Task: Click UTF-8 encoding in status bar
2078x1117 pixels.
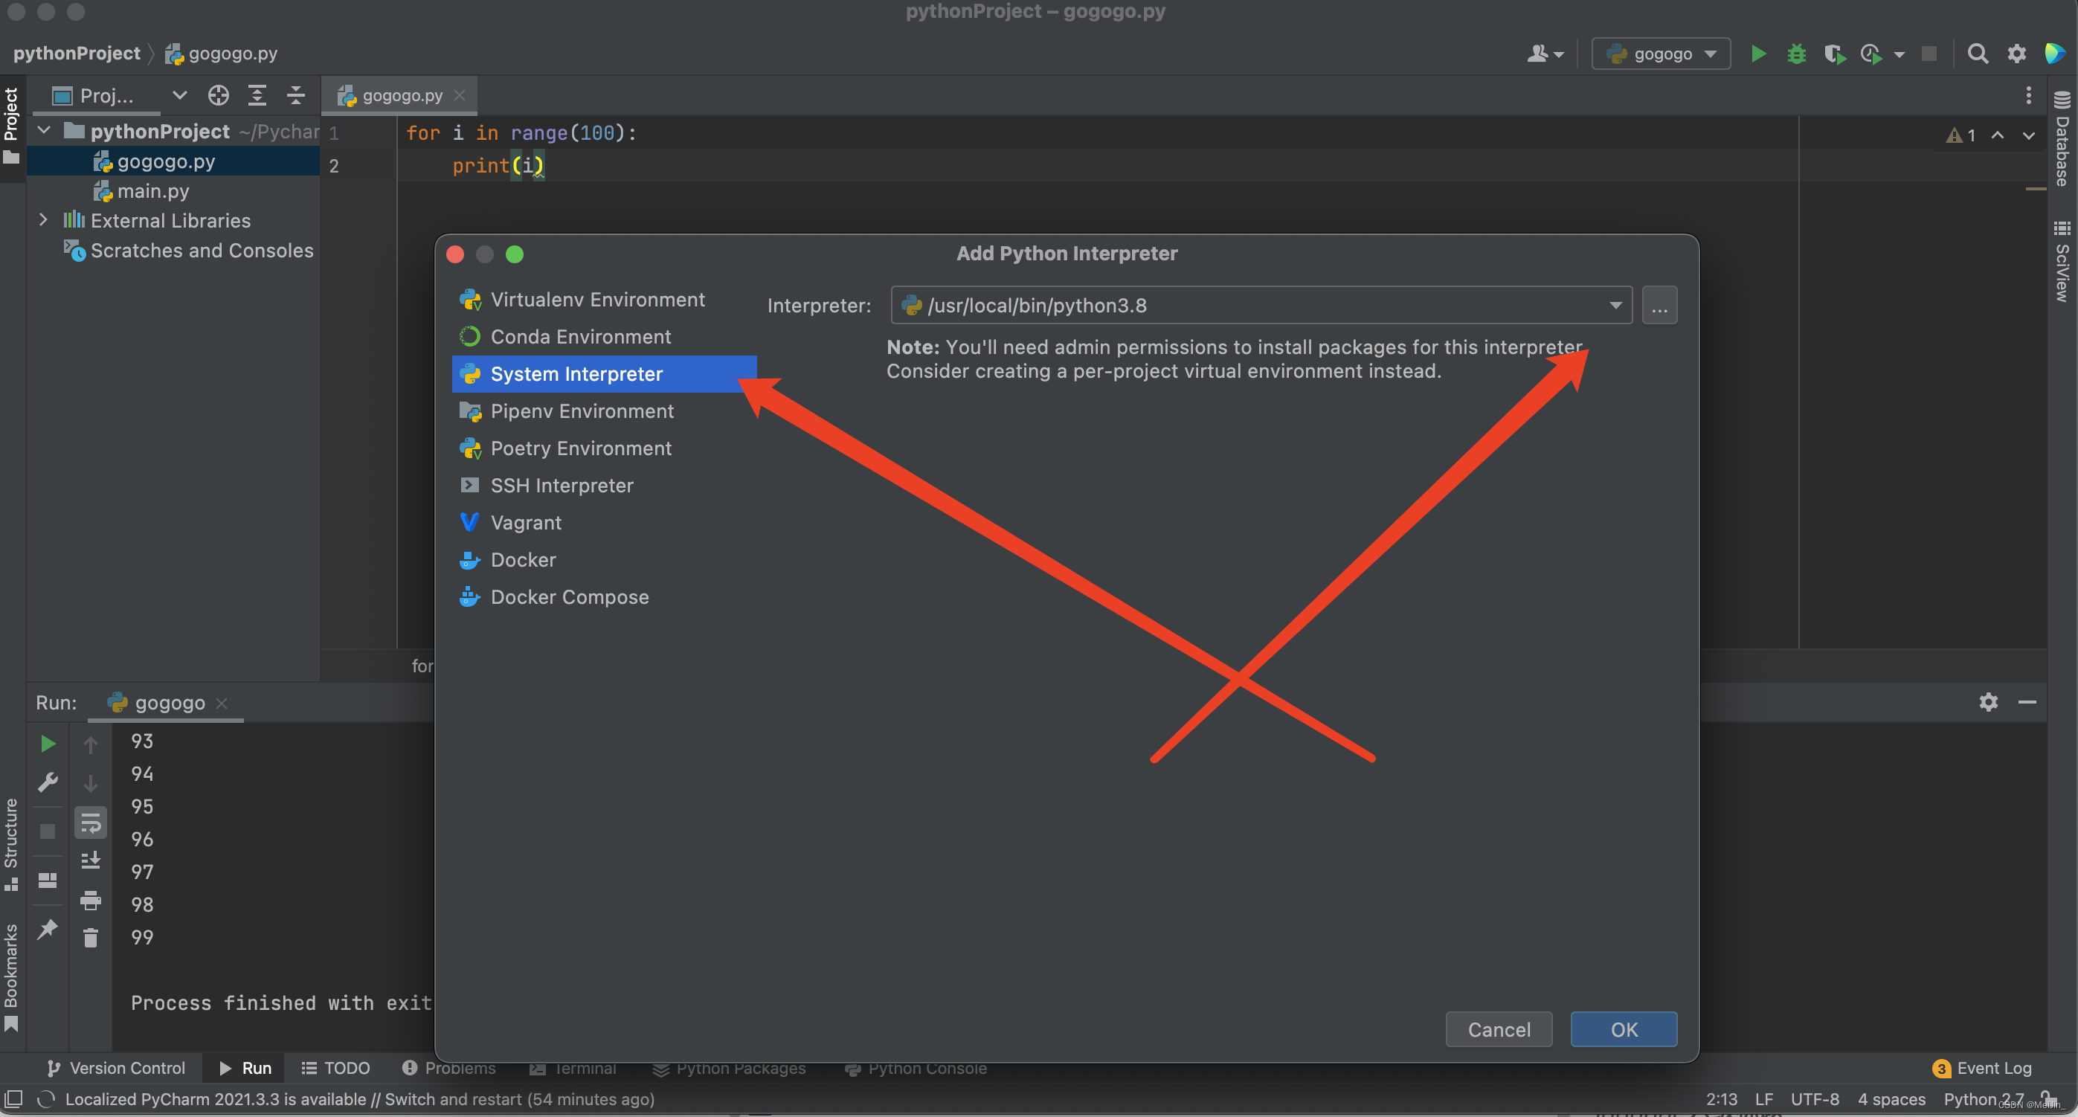Action: 1814,1098
